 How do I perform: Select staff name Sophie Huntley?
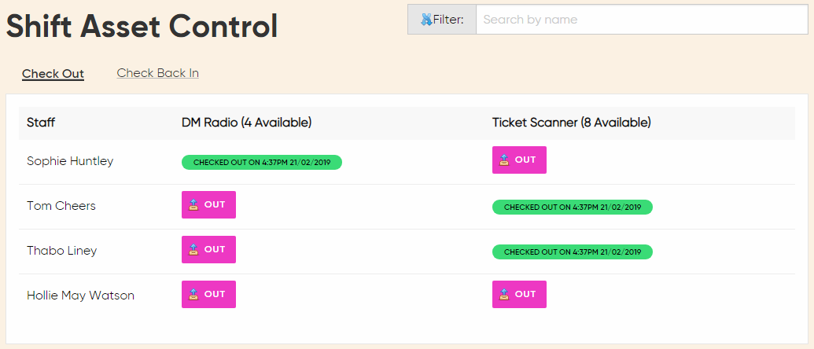[70, 161]
